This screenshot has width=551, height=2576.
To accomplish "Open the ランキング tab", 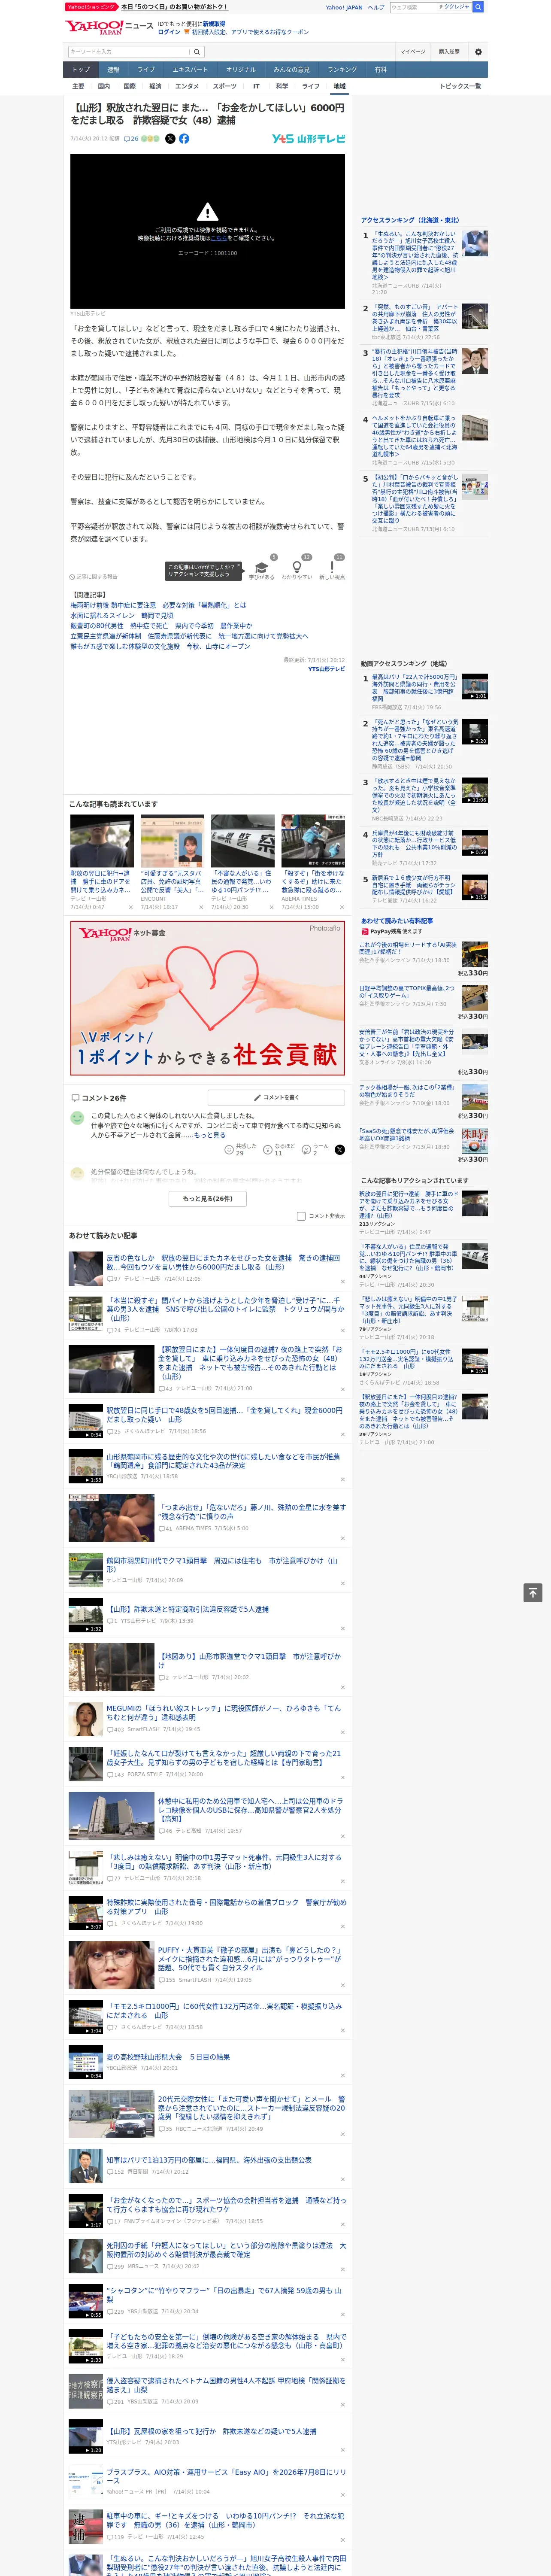I will pos(342,70).
